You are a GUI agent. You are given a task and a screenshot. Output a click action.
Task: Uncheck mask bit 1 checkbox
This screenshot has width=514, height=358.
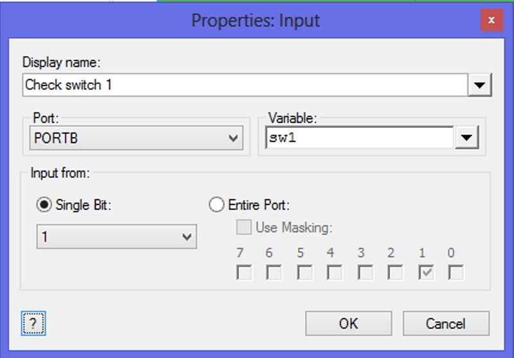(426, 273)
